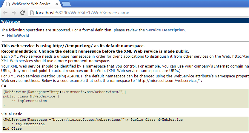Click the '// implementation' comment line
Viewport: 249px width, 133px height.
(x=29, y=101)
